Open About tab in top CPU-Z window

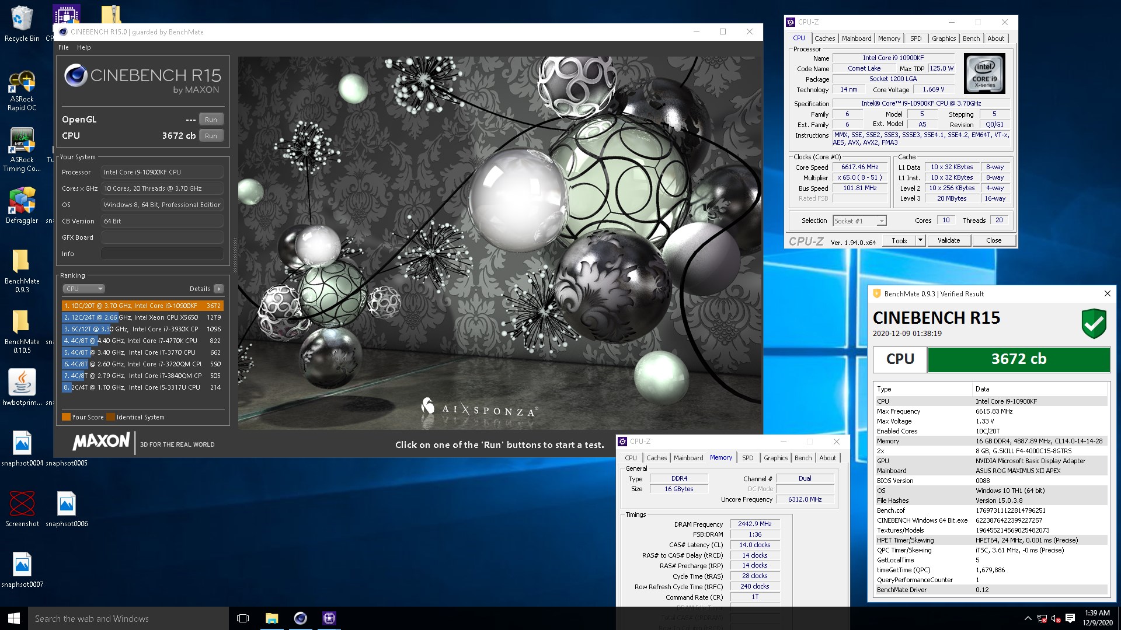(x=995, y=38)
